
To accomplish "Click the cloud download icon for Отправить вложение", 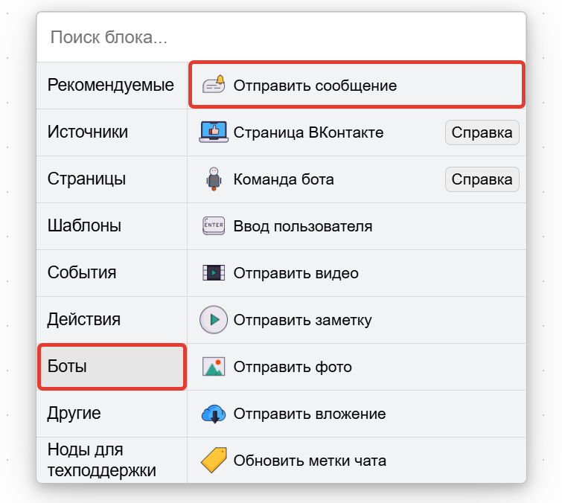I will click(x=214, y=414).
